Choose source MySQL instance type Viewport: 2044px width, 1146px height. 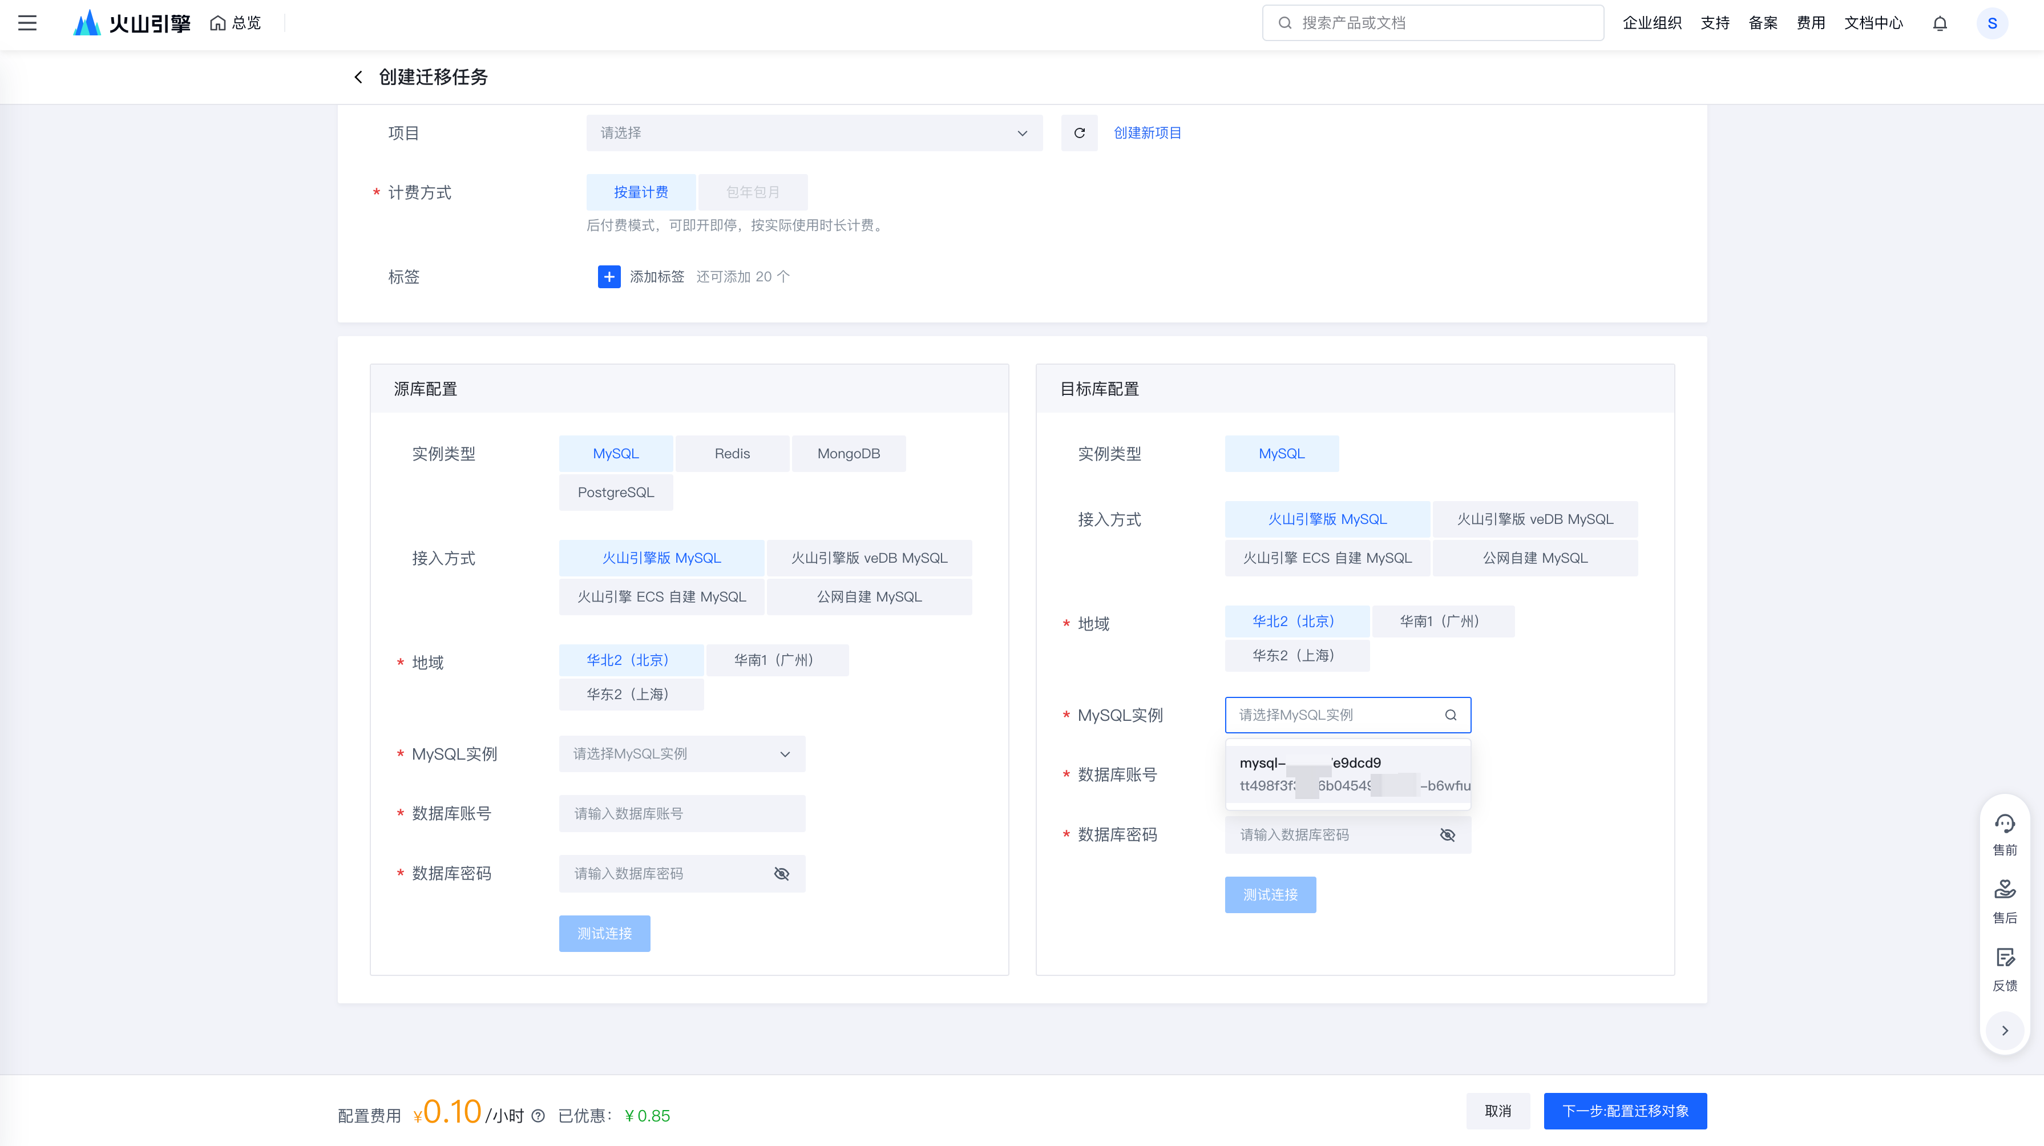616,454
